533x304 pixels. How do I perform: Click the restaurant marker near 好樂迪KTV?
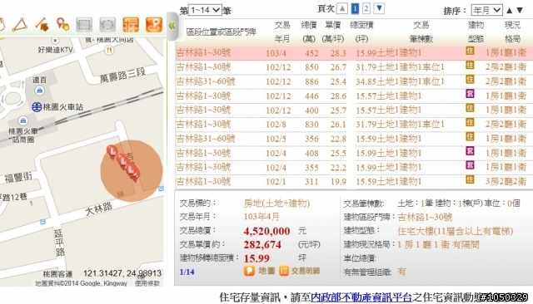109,51
